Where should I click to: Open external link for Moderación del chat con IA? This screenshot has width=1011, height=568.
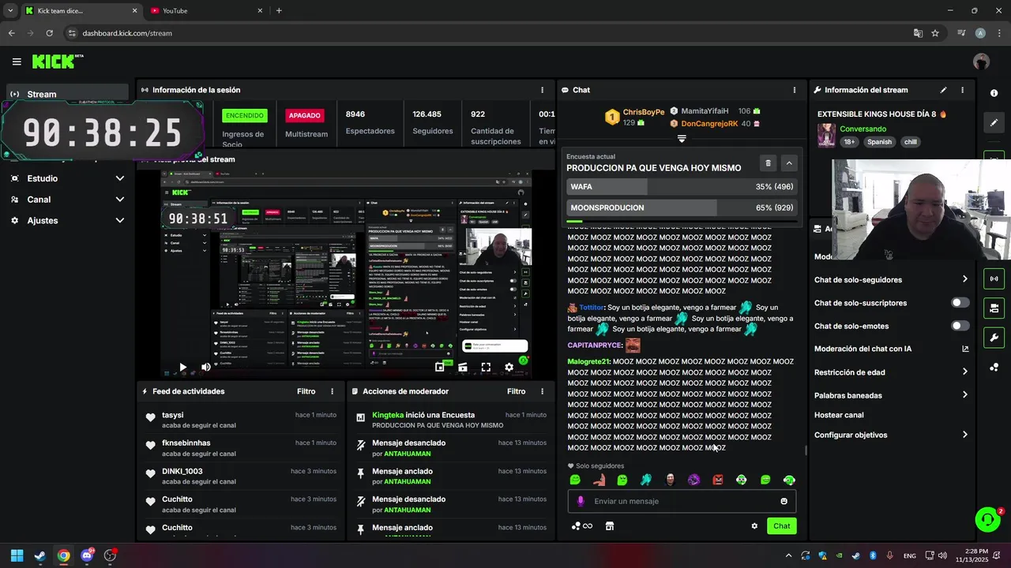(x=964, y=349)
